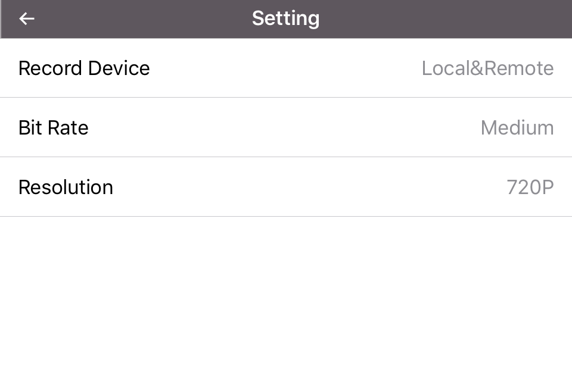
Task: Click the header bar right of Setting title
Action: pyautogui.click(x=445, y=18)
